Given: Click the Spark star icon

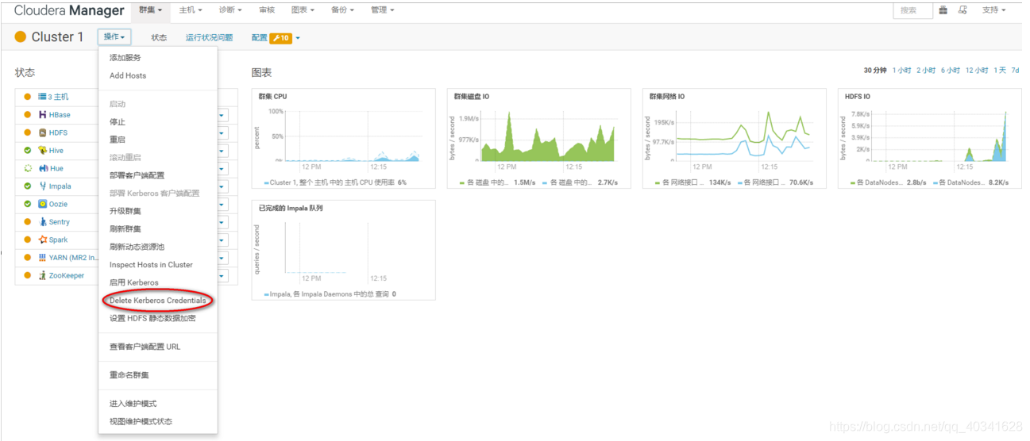Looking at the screenshot, I should point(42,240).
